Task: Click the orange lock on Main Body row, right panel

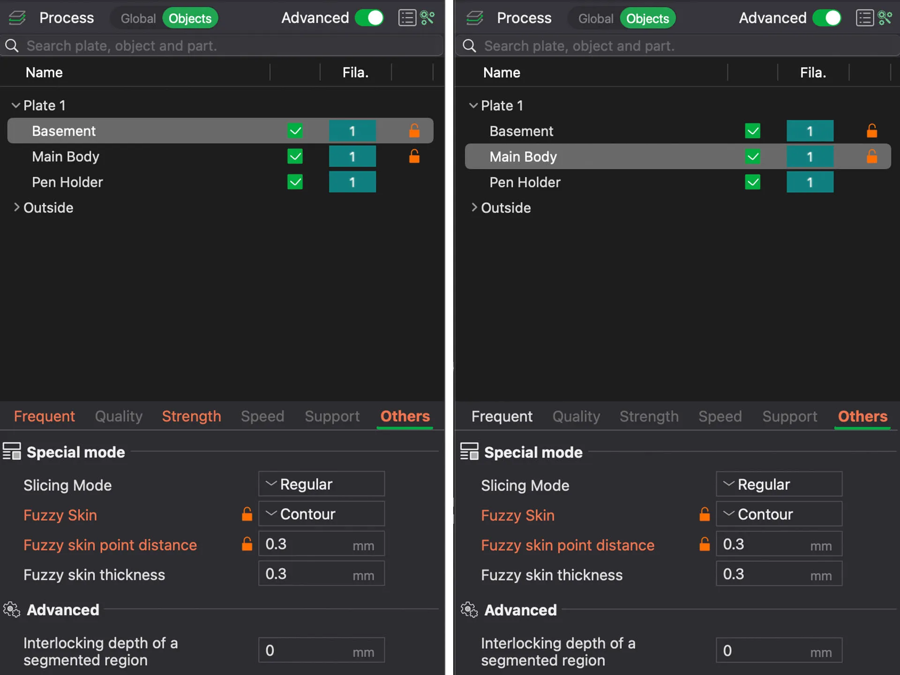Action: point(871,156)
